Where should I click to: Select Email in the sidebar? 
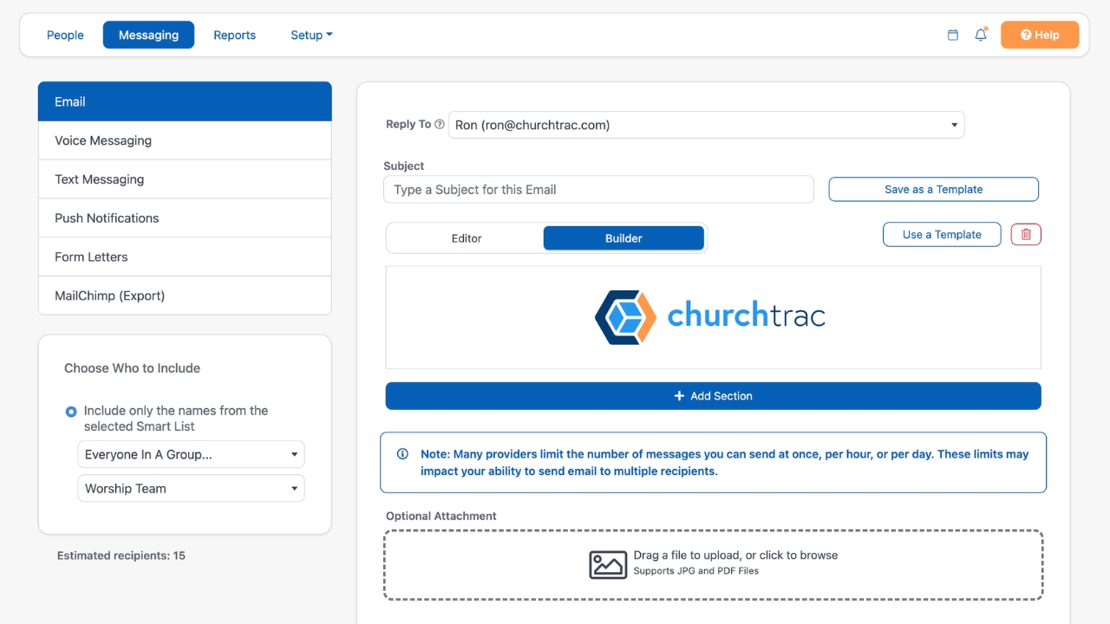pos(185,101)
